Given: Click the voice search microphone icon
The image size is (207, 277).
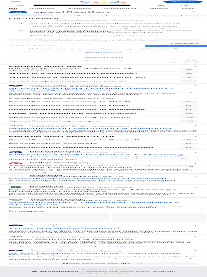Looking at the screenshot, I should click(160, 5).
